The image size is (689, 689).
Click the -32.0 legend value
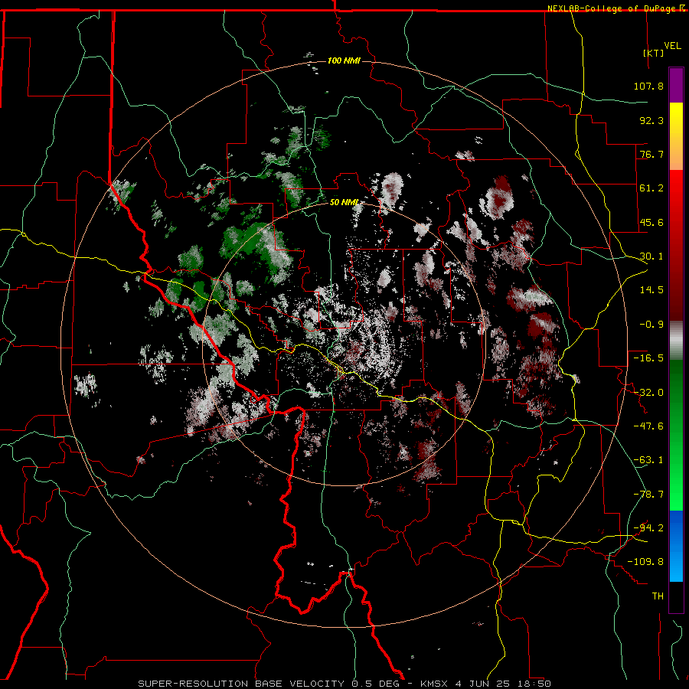(648, 393)
